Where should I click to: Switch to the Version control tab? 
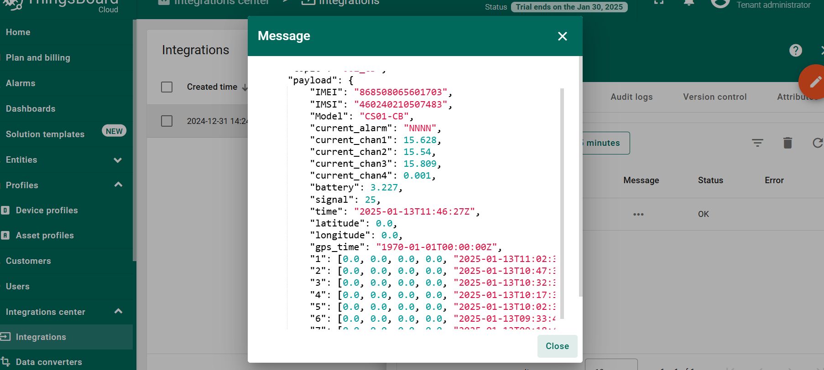[715, 97]
